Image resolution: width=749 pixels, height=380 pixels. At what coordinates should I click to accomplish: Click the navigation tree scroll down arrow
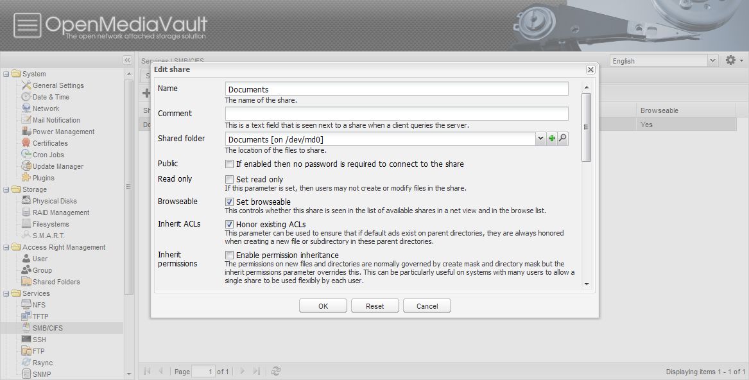coord(128,374)
